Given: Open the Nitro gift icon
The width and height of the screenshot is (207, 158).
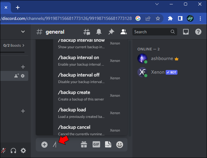Looking at the screenshot, I should [x=84, y=144].
